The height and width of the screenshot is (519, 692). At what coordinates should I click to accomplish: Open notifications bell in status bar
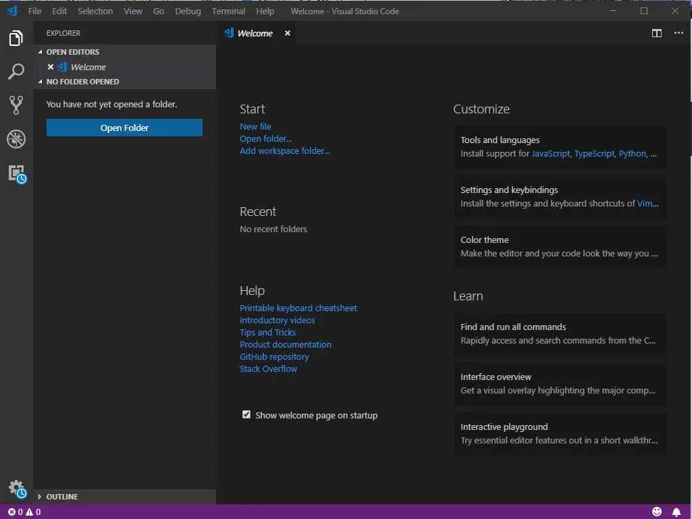[676, 512]
